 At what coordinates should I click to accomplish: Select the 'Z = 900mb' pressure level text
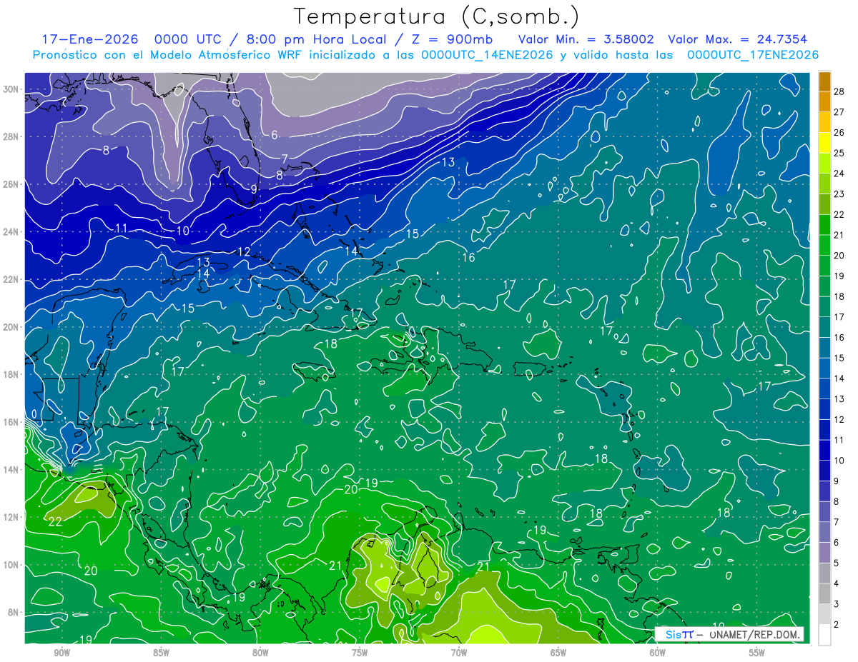pos(450,40)
